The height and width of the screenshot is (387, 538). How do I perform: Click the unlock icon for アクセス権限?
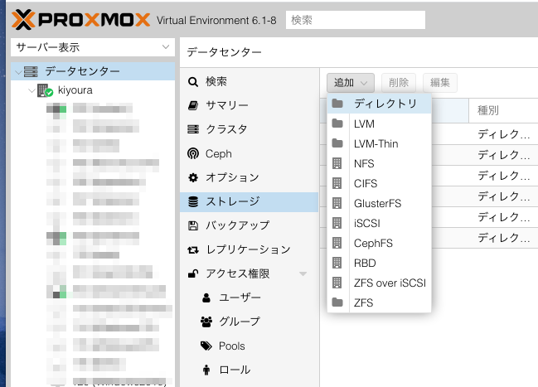193,273
